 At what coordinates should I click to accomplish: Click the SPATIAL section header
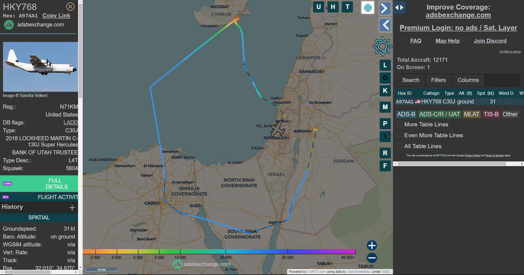[x=39, y=217]
